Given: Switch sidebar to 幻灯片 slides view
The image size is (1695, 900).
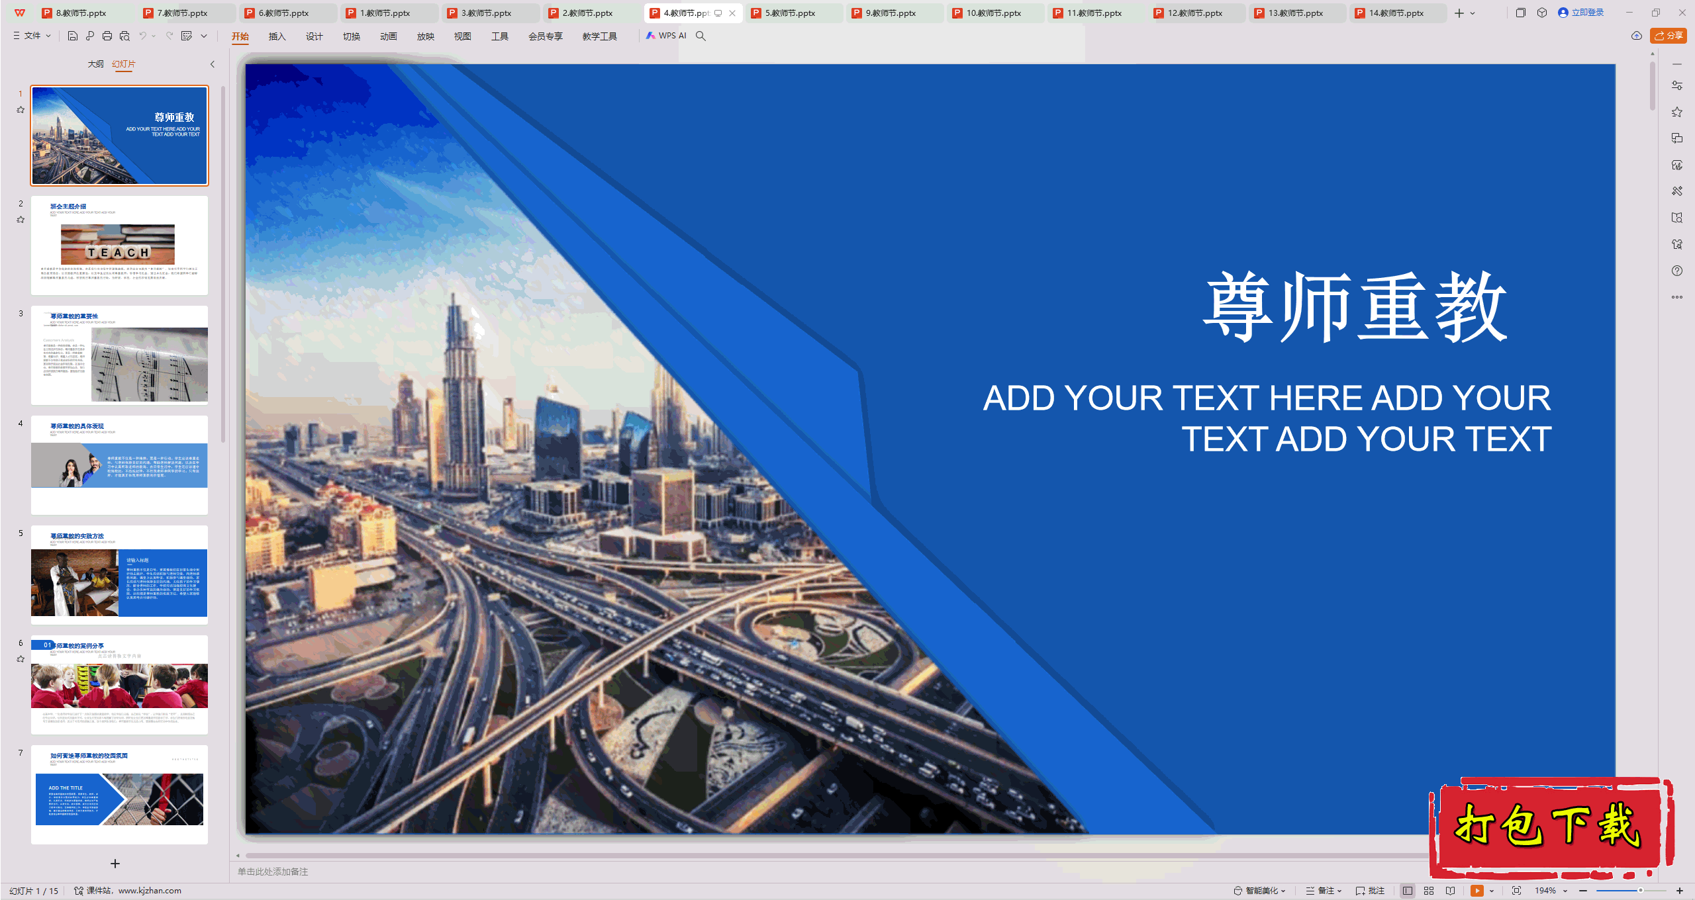Looking at the screenshot, I should 124,64.
